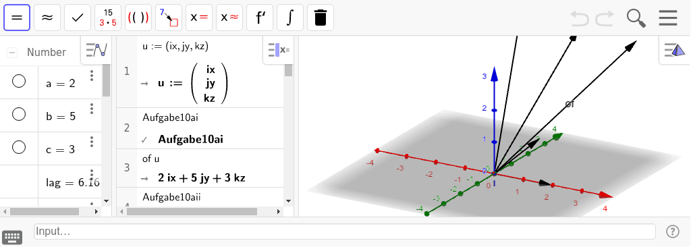
Task: Click the 'Number' group heading
Action: [x=47, y=53]
